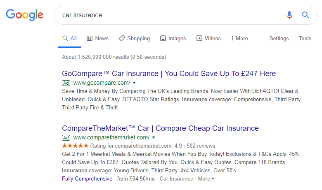
Task: Open the Settings menu
Action: (x=279, y=38)
